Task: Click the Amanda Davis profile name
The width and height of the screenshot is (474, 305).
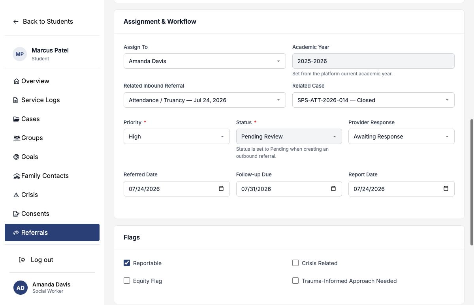Action: coord(51,284)
